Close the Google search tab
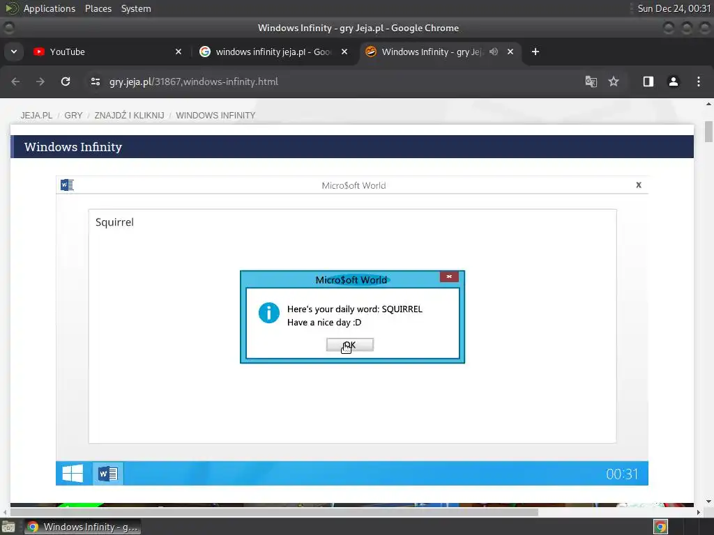 (x=344, y=52)
